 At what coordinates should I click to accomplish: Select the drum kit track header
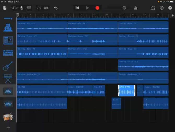[8, 117]
